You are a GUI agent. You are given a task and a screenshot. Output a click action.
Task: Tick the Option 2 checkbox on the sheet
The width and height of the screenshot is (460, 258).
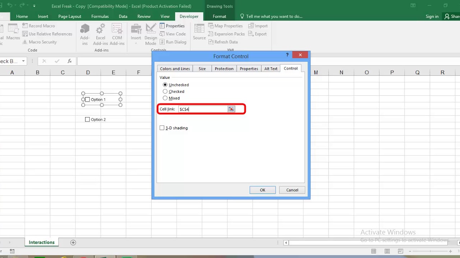(87, 119)
